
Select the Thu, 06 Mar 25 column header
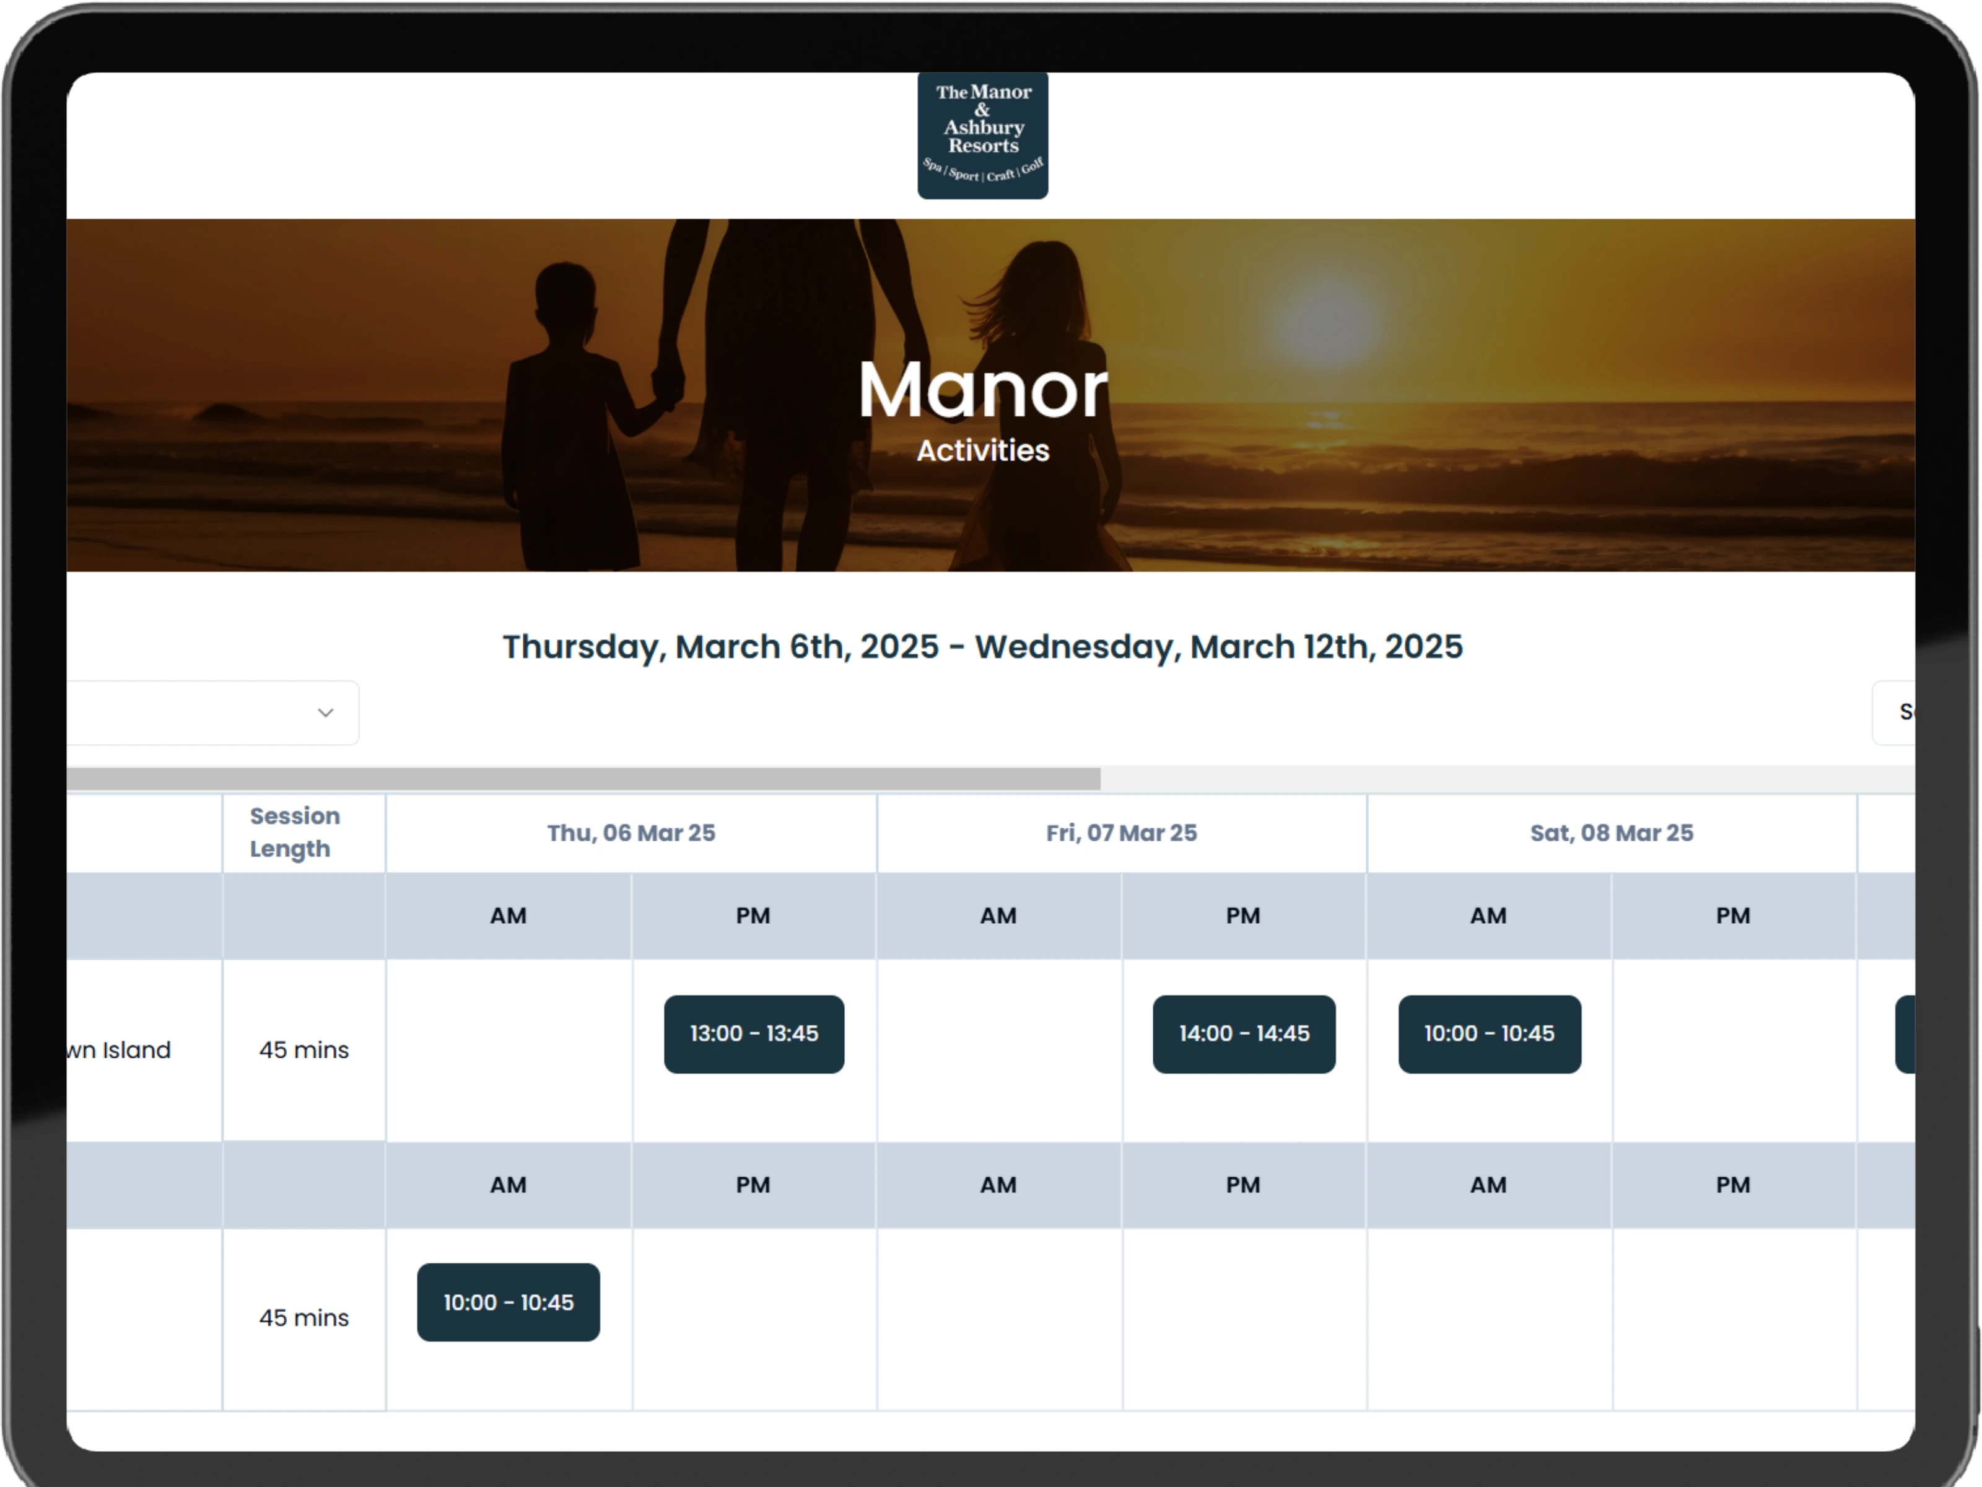click(x=631, y=833)
